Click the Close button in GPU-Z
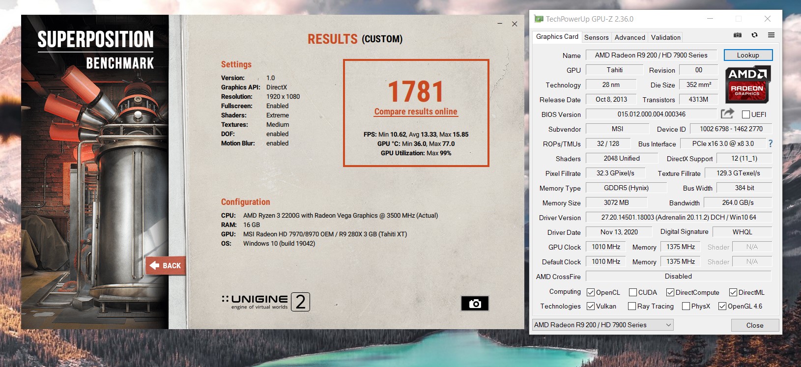 tap(755, 325)
